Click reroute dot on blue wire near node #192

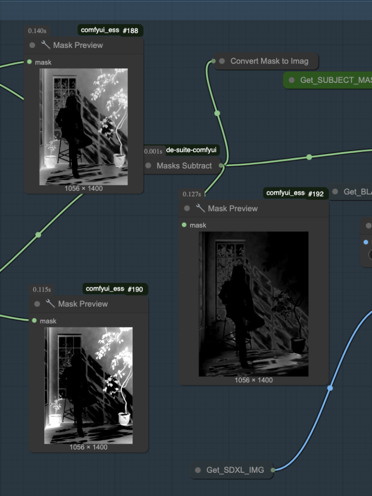[x=330, y=388]
